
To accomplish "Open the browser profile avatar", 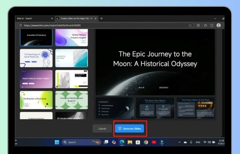I will (x=218, y=25).
